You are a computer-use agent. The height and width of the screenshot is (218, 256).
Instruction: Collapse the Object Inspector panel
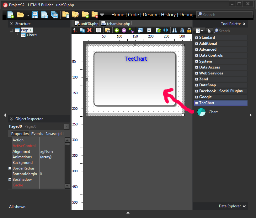(x=11, y=119)
